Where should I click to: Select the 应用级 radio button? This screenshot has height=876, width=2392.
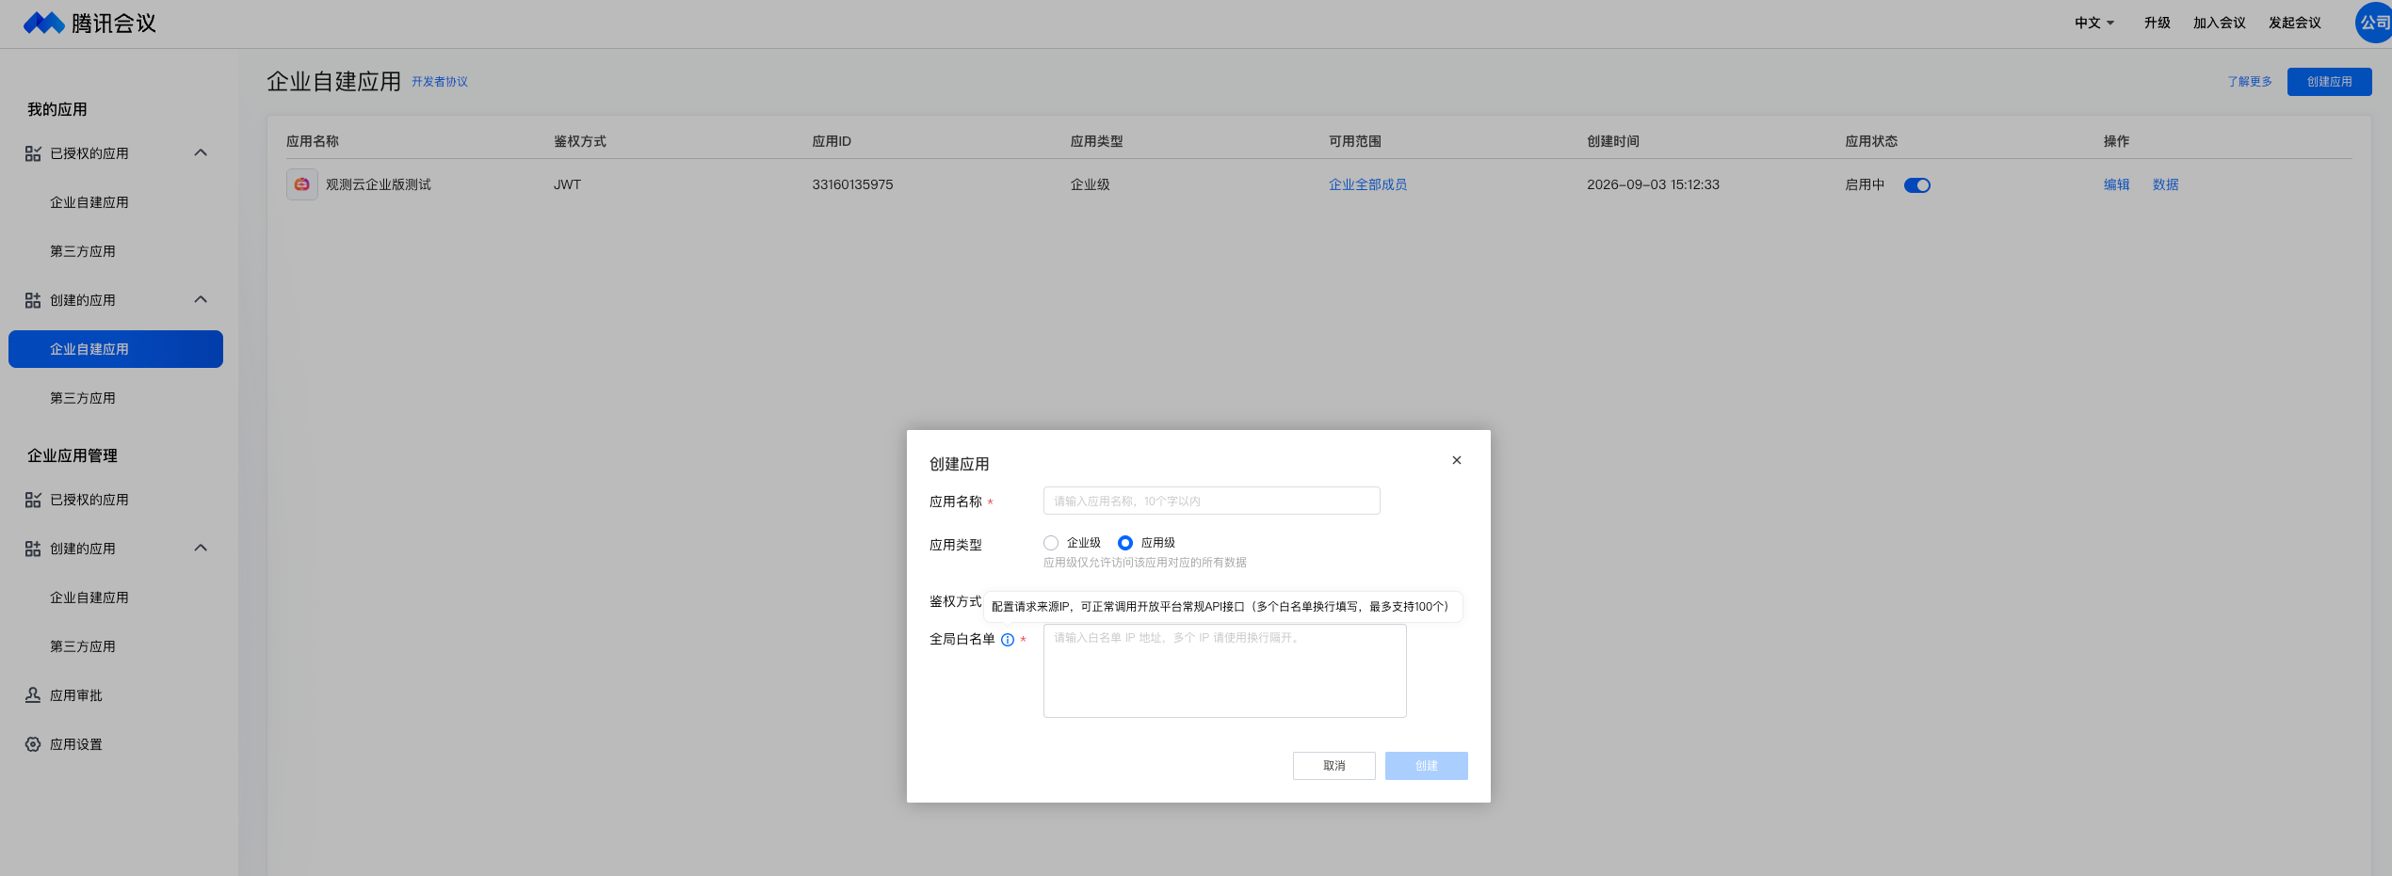tap(1125, 543)
